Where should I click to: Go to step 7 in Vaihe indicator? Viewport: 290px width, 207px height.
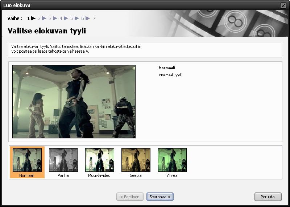[x=94, y=19]
